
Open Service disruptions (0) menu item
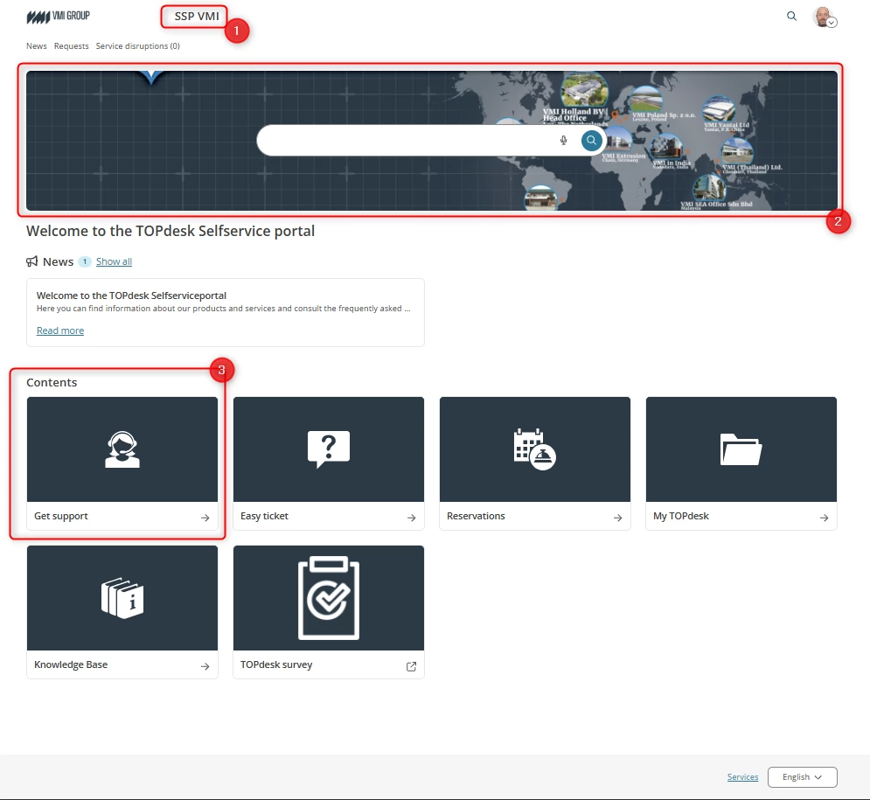point(137,46)
